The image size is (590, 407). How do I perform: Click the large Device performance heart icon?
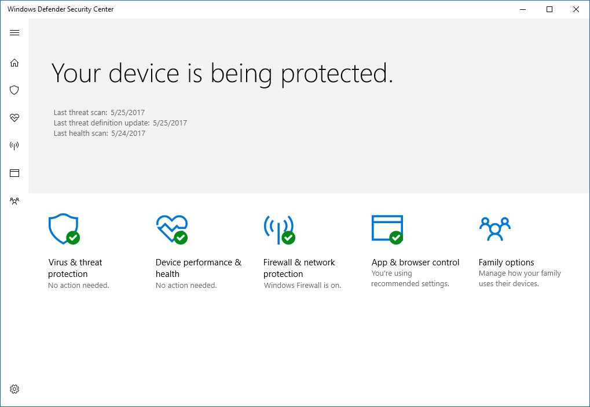171,229
